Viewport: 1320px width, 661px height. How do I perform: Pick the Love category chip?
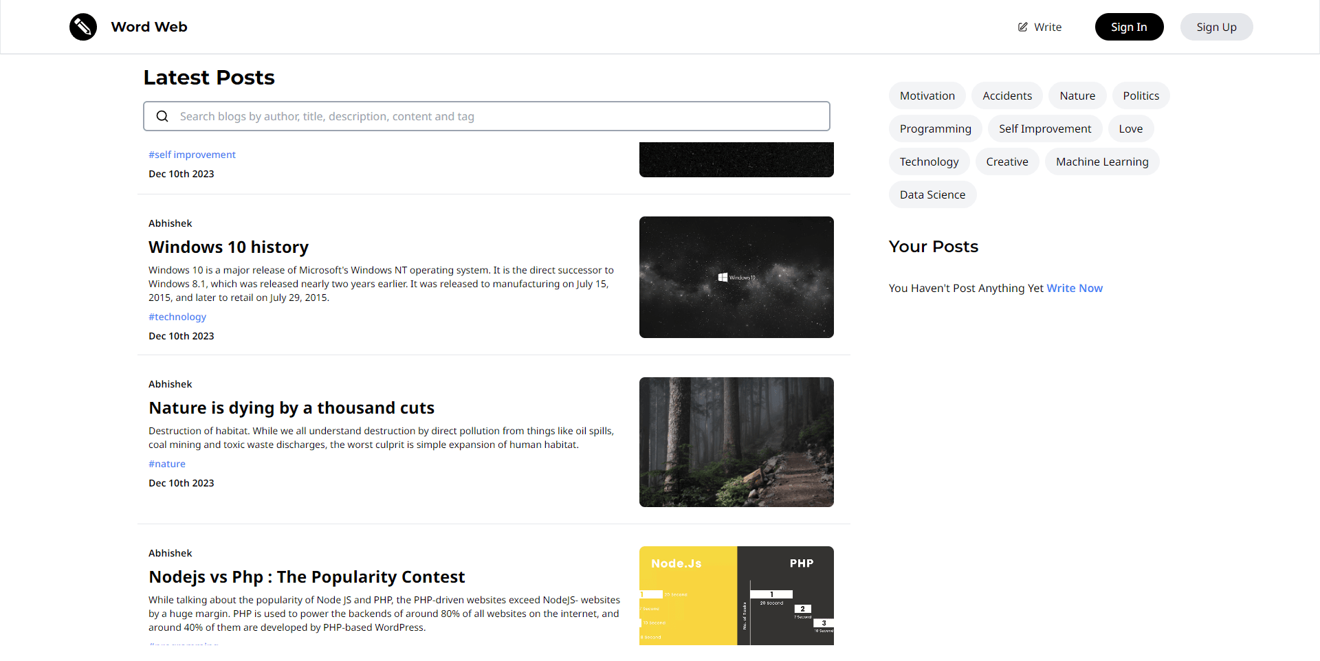(1130, 128)
